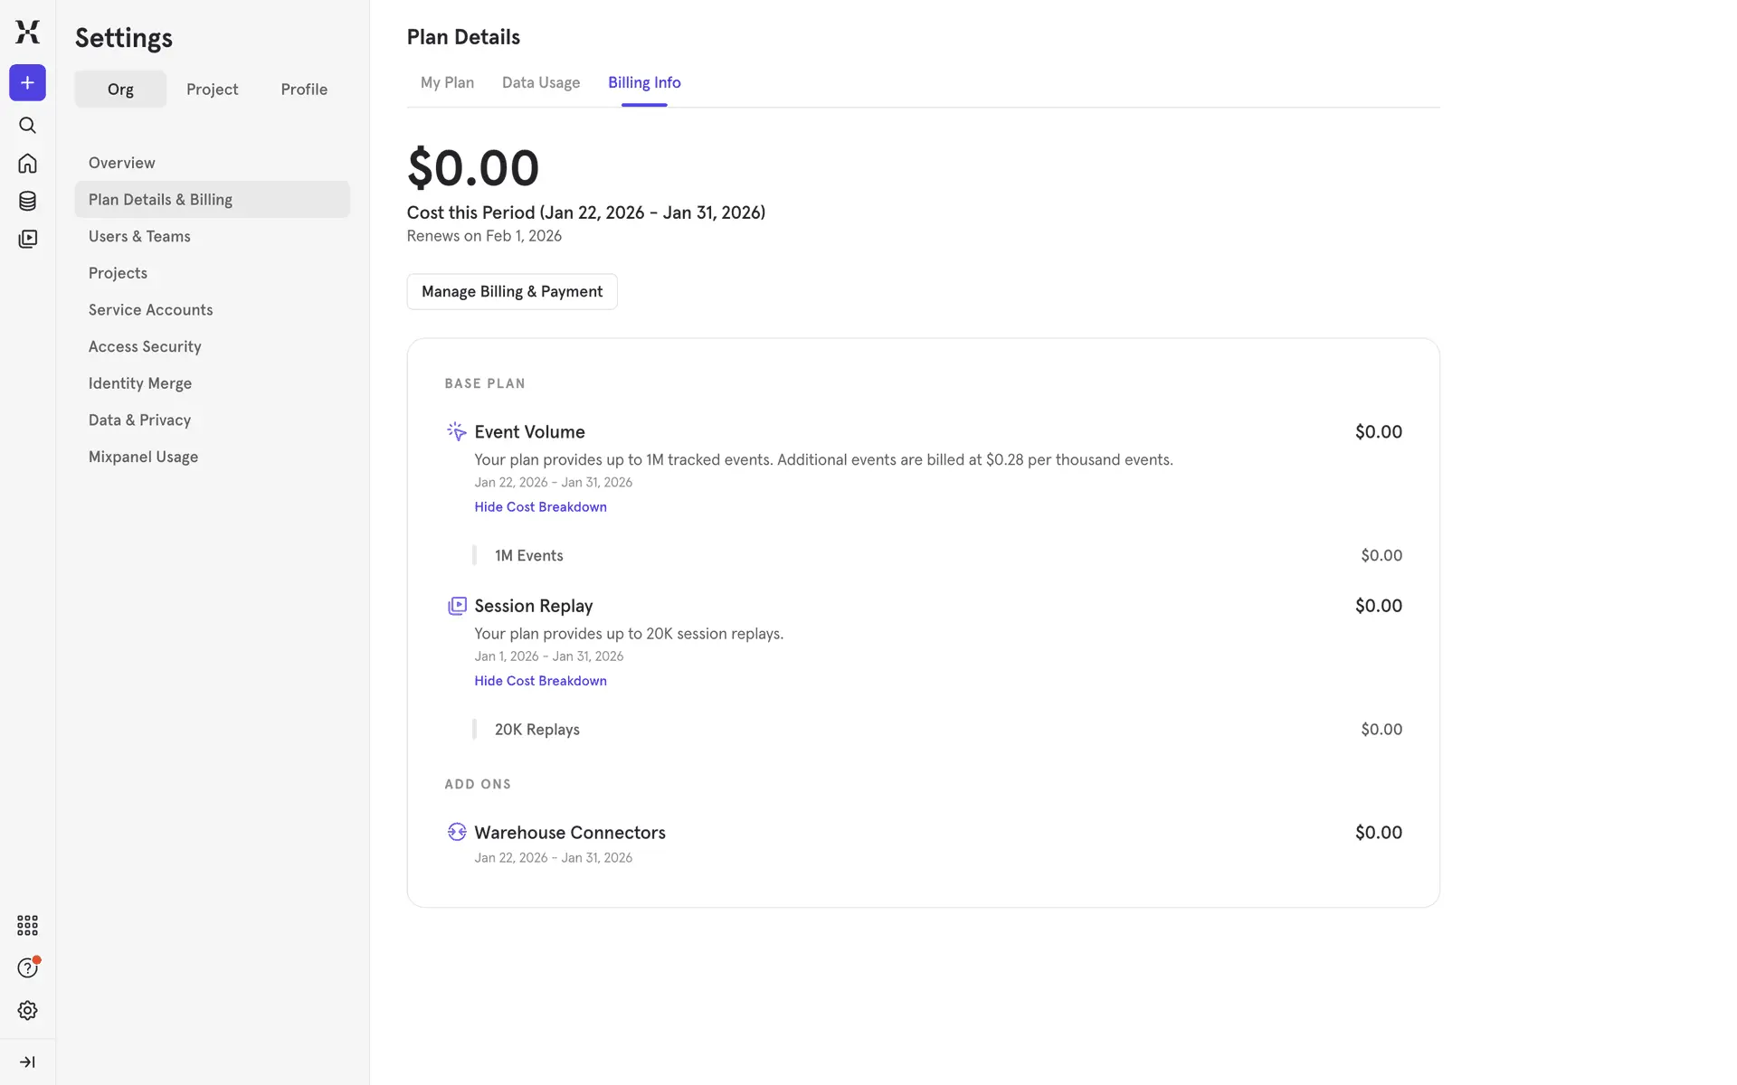Open Access Security settings page
This screenshot has width=1737, height=1085.
(145, 346)
